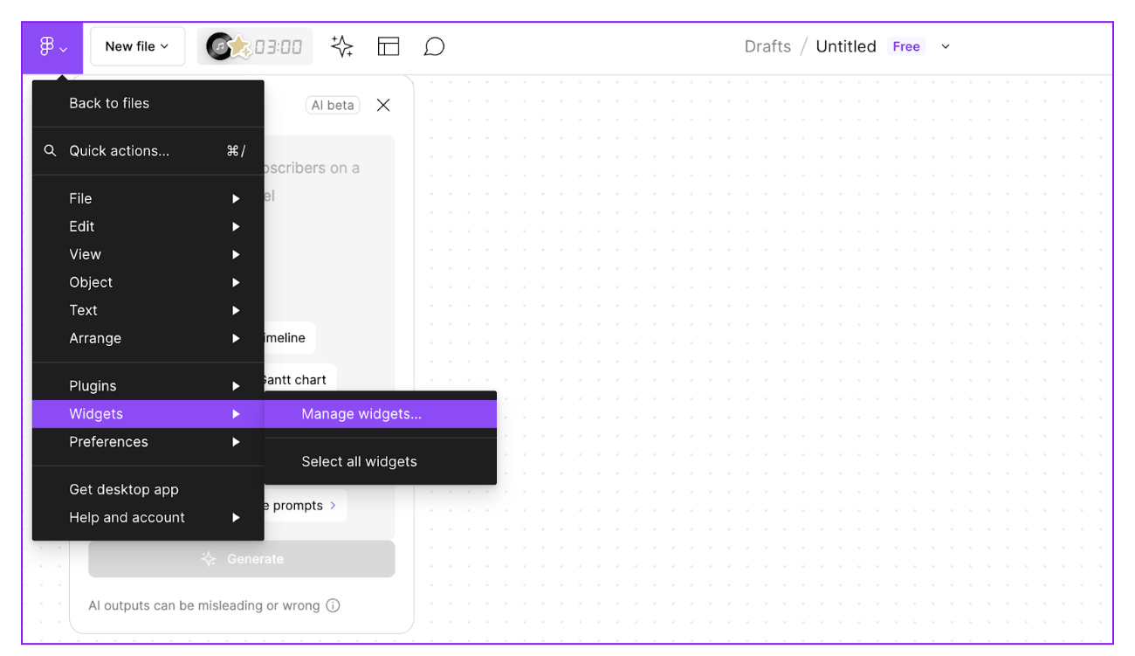The image size is (1135, 656).
Task: Click the info icon beside the AI disclaimer
Action: [x=333, y=604]
